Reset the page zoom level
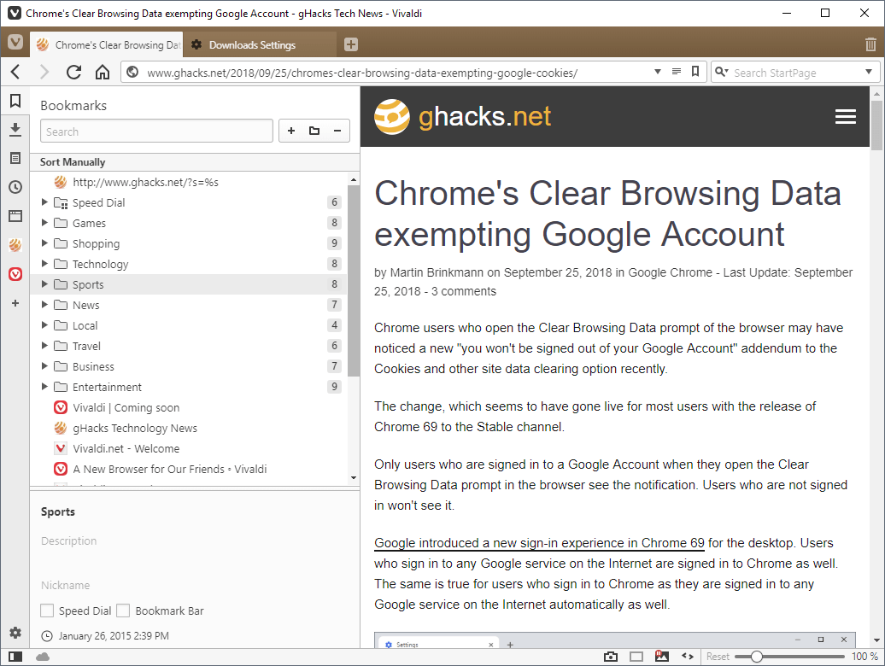The image size is (885, 666). tap(718, 657)
